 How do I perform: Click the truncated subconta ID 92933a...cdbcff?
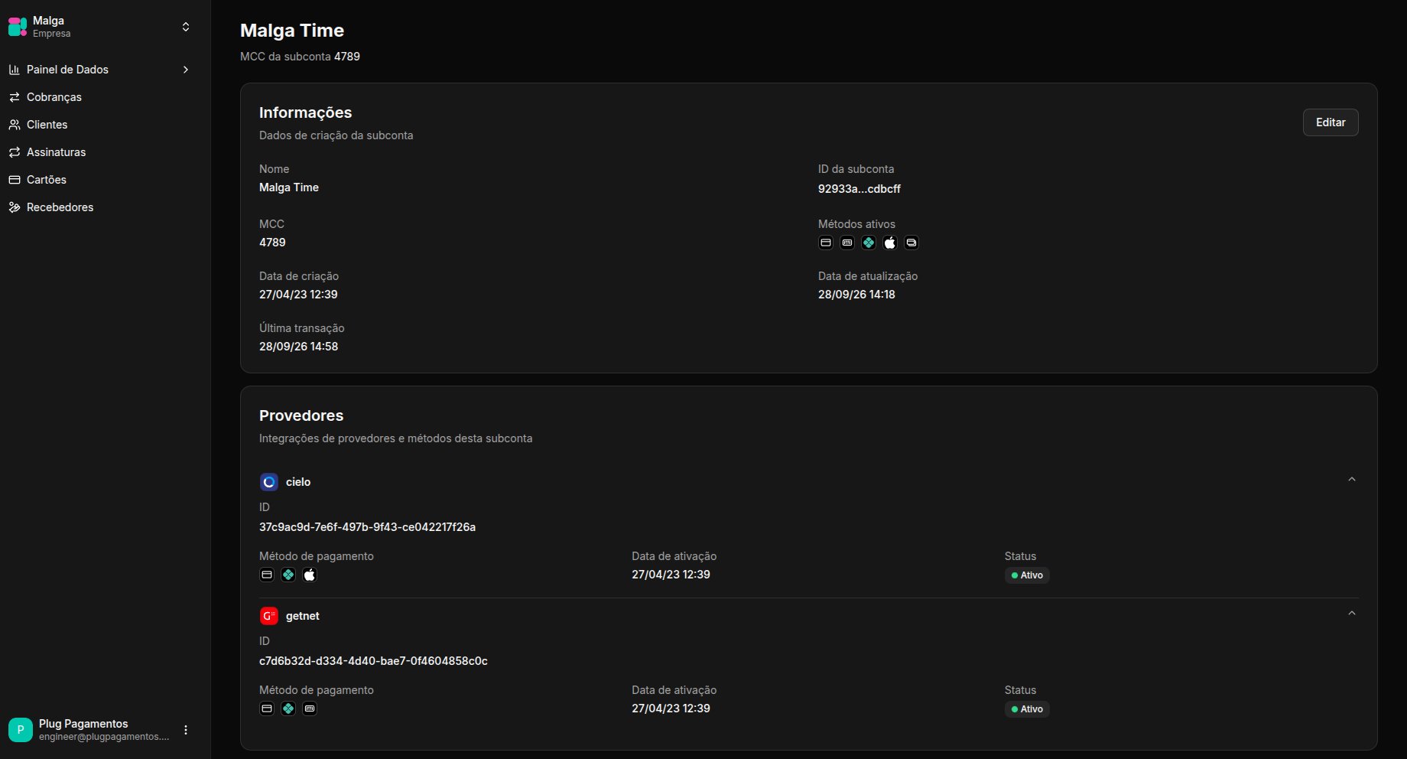click(x=859, y=189)
